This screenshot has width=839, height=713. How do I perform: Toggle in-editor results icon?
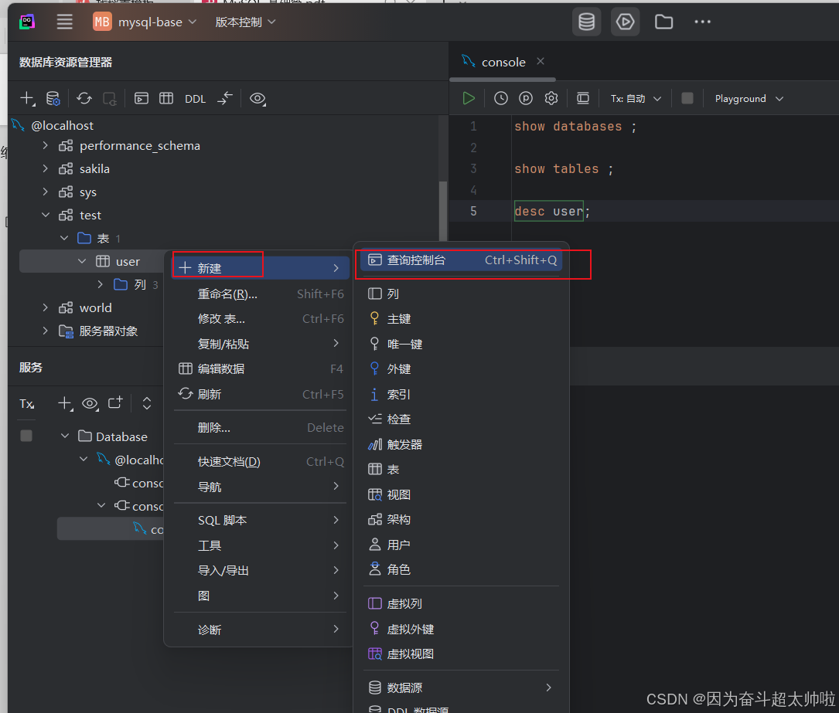pos(583,98)
